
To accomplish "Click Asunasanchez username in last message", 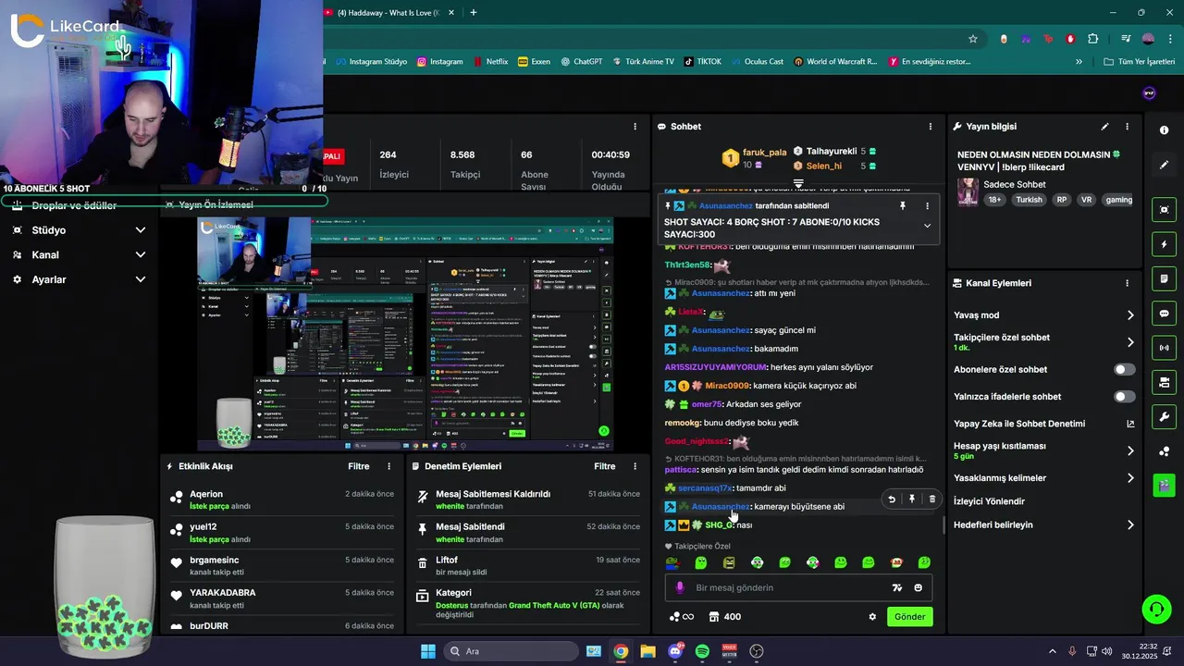I will (x=721, y=507).
